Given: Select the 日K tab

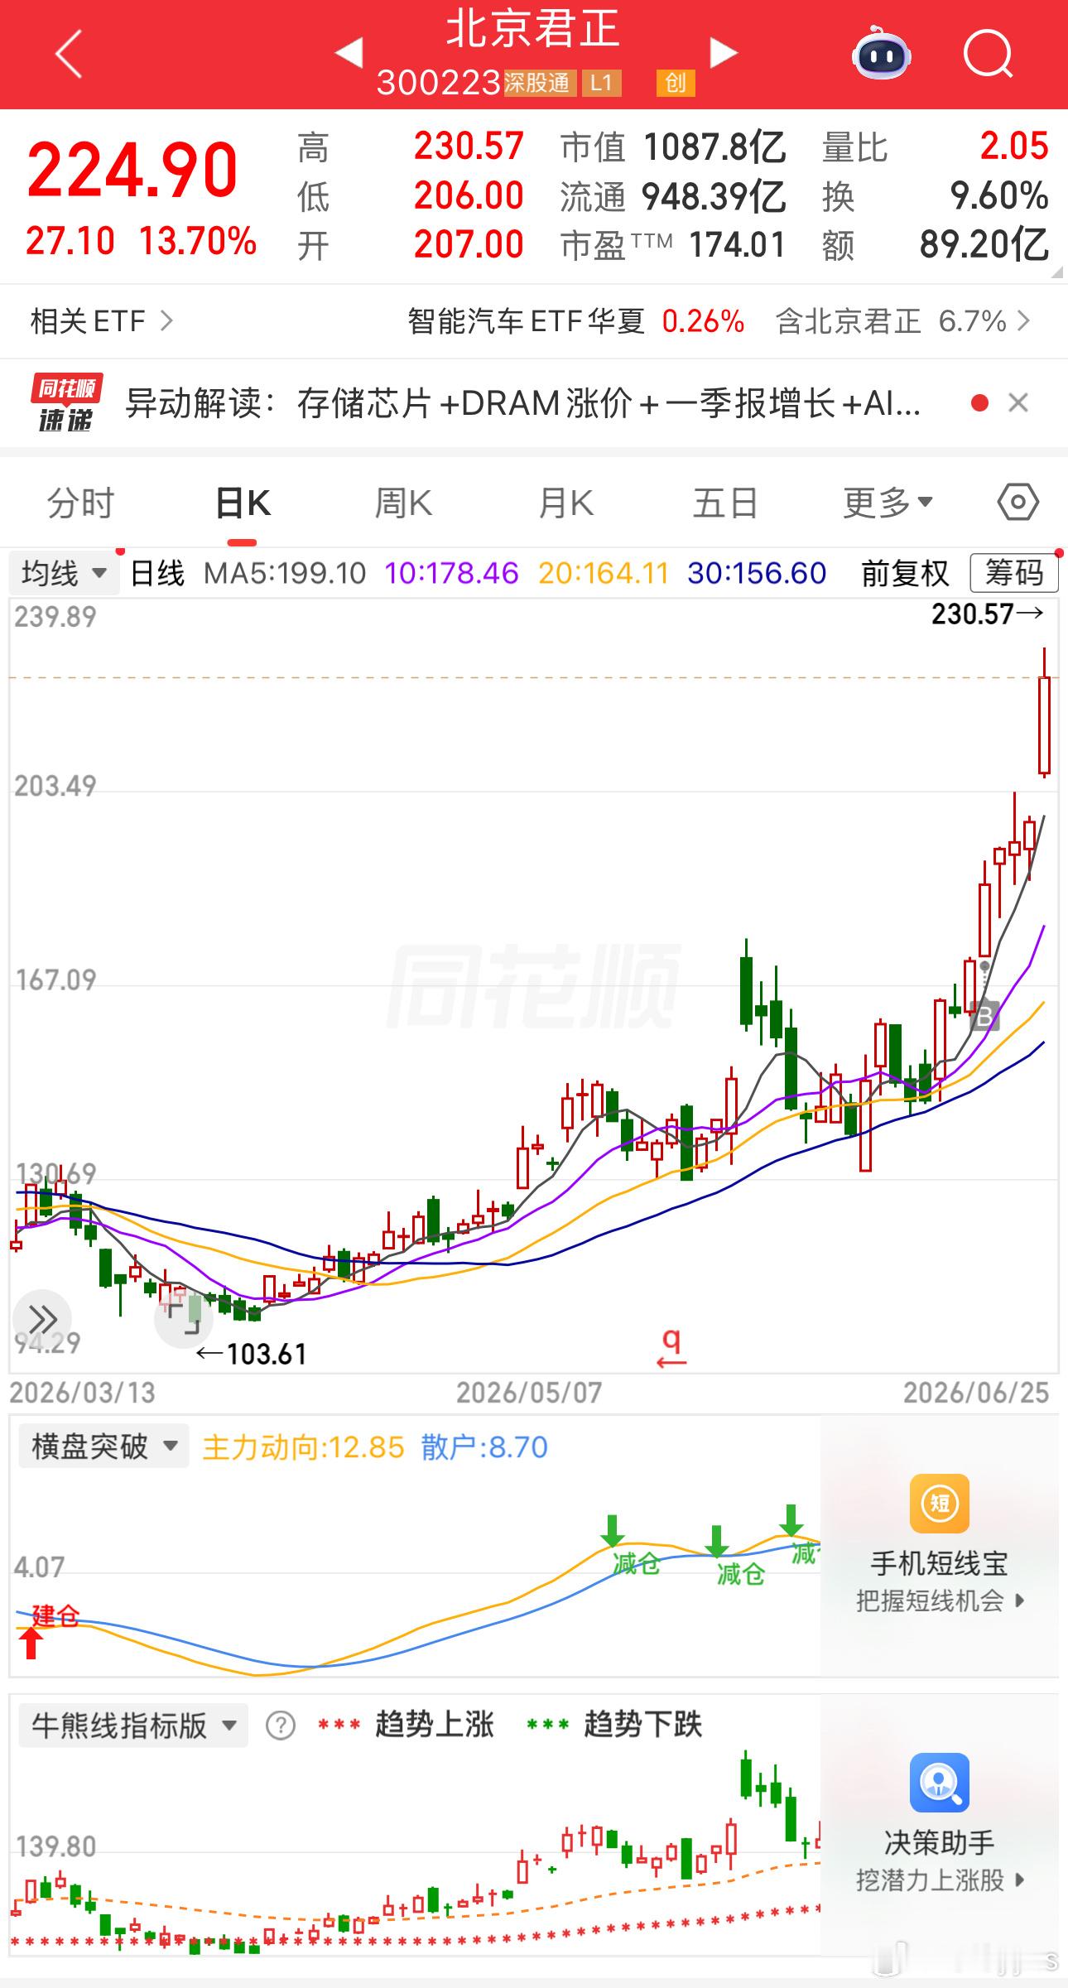Looking at the screenshot, I should point(243,503).
